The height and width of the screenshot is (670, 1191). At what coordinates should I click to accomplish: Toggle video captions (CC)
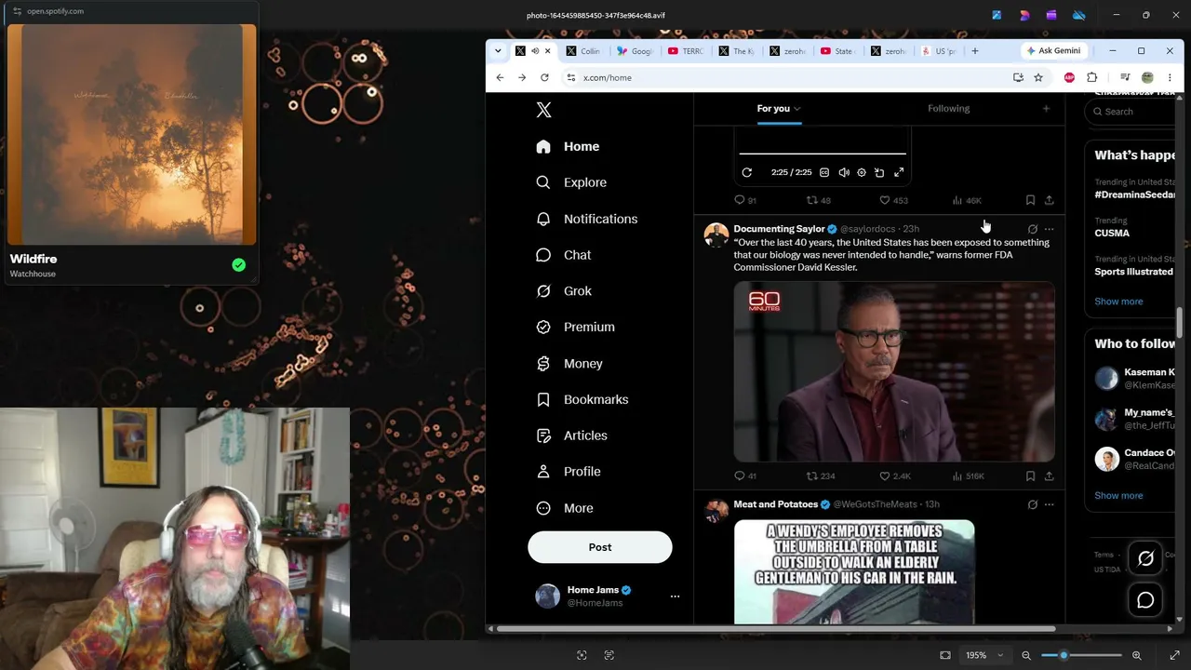(824, 172)
